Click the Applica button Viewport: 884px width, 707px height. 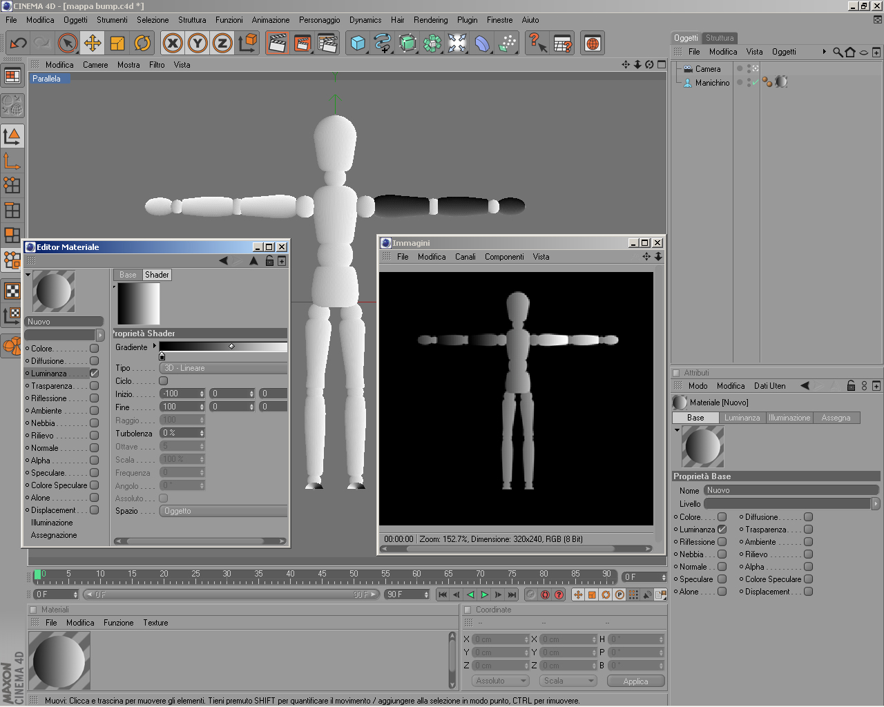[635, 681]
